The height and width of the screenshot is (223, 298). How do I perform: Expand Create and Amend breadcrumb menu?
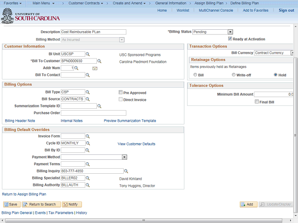click(x=129, y=3)
